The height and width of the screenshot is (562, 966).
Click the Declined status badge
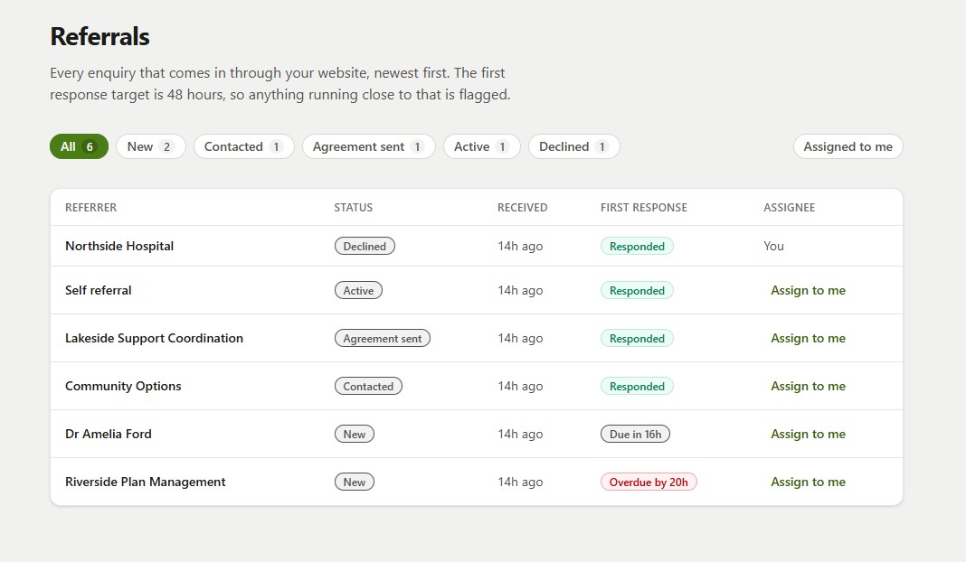click(365, 247)
